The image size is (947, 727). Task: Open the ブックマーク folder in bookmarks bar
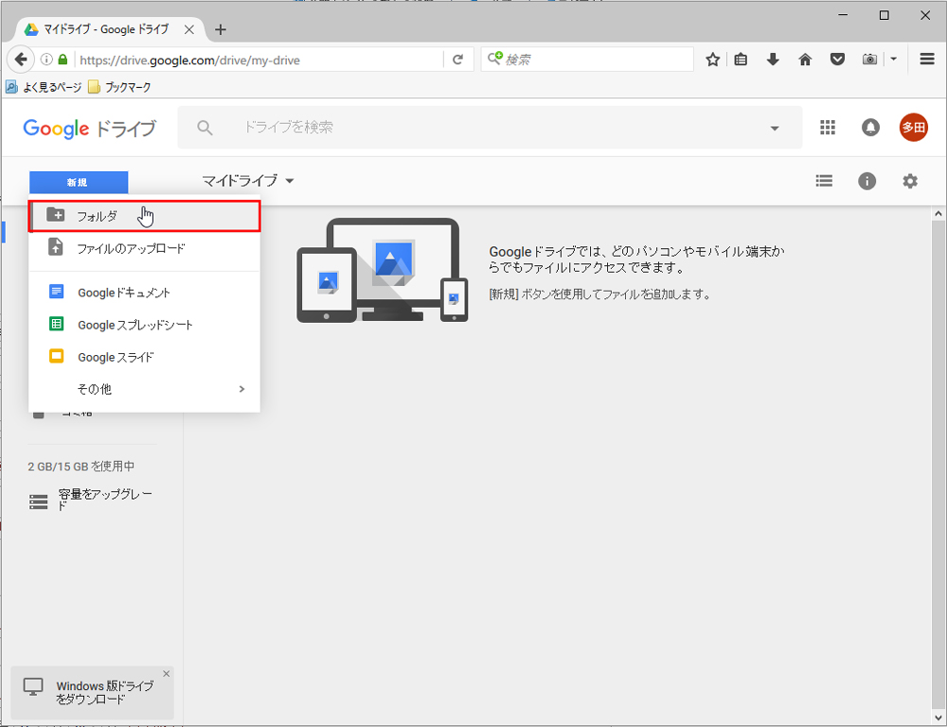119,87
